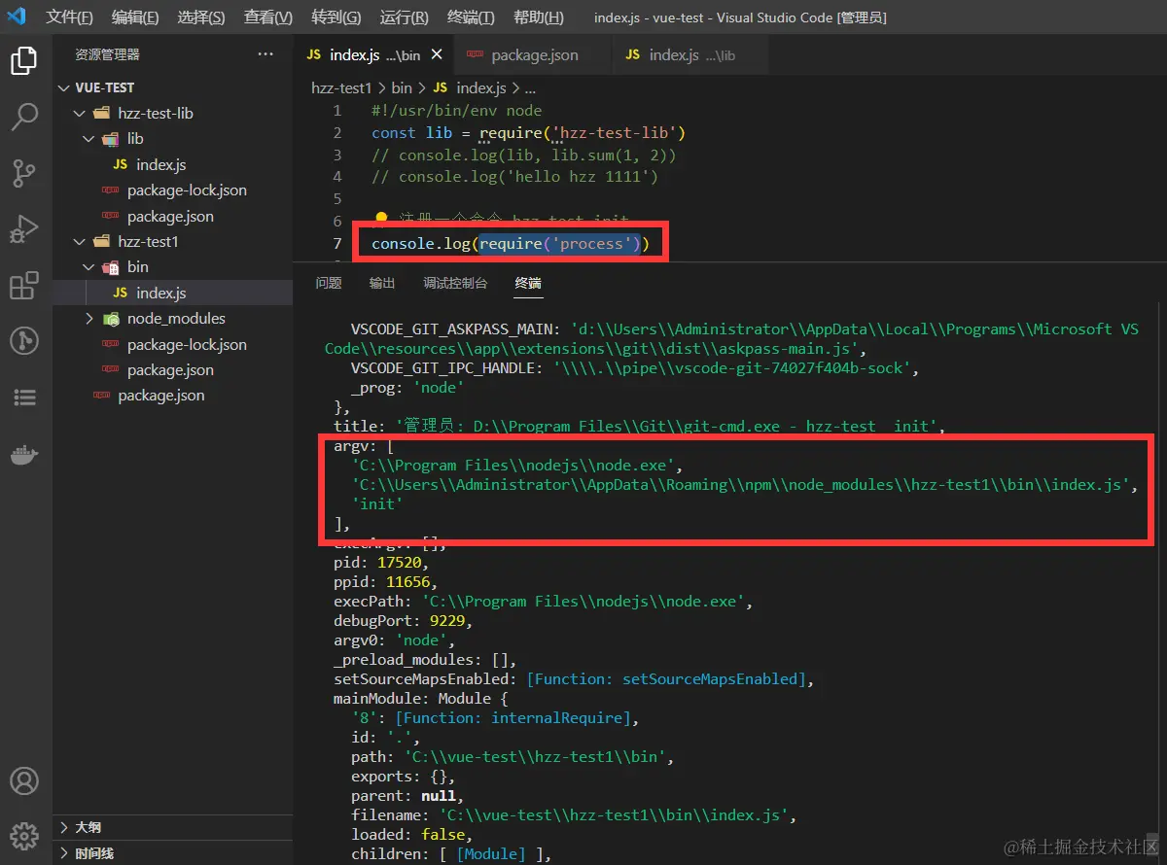This screenshot has width=1167, height=865.
Task: Collapse the VUE-TEST workspace section
Action: tap(65, 87)
